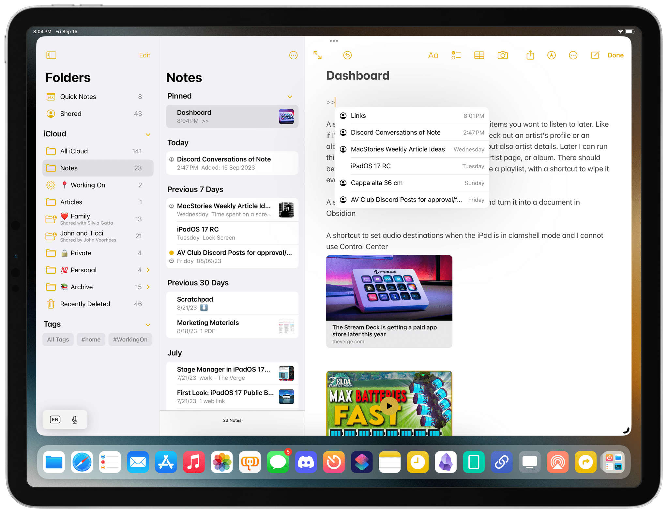Viewport: 668px width, 514px height.
Task: Tap the dictation microphone icon
Action: click(x=75, y=419)
